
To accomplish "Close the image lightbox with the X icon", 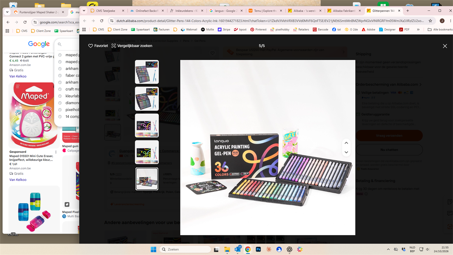I will tap(445, 46).
